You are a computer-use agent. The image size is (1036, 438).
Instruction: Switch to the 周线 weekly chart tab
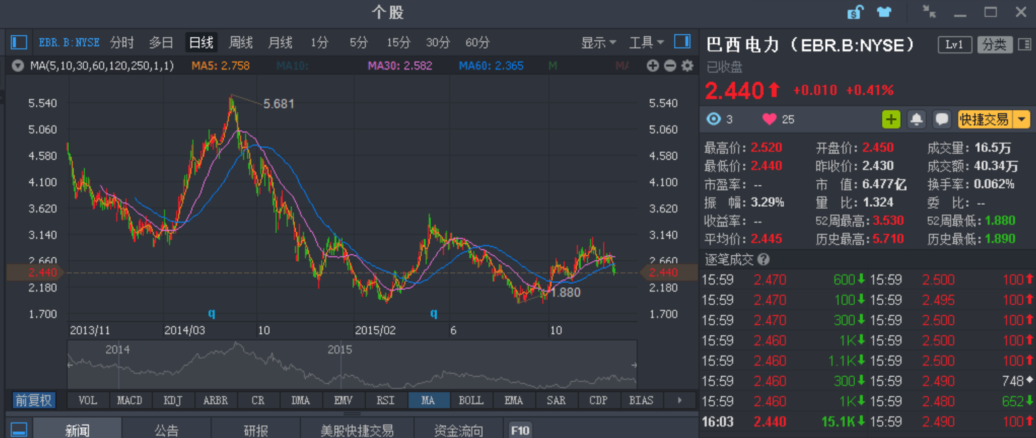pos(240,43)
